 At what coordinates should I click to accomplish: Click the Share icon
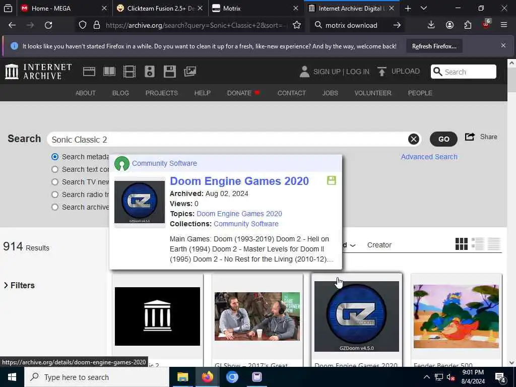point(470,137)
